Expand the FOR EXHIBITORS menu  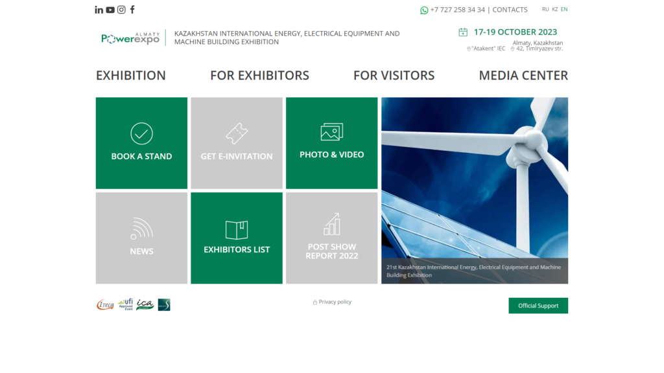(260, 75)
